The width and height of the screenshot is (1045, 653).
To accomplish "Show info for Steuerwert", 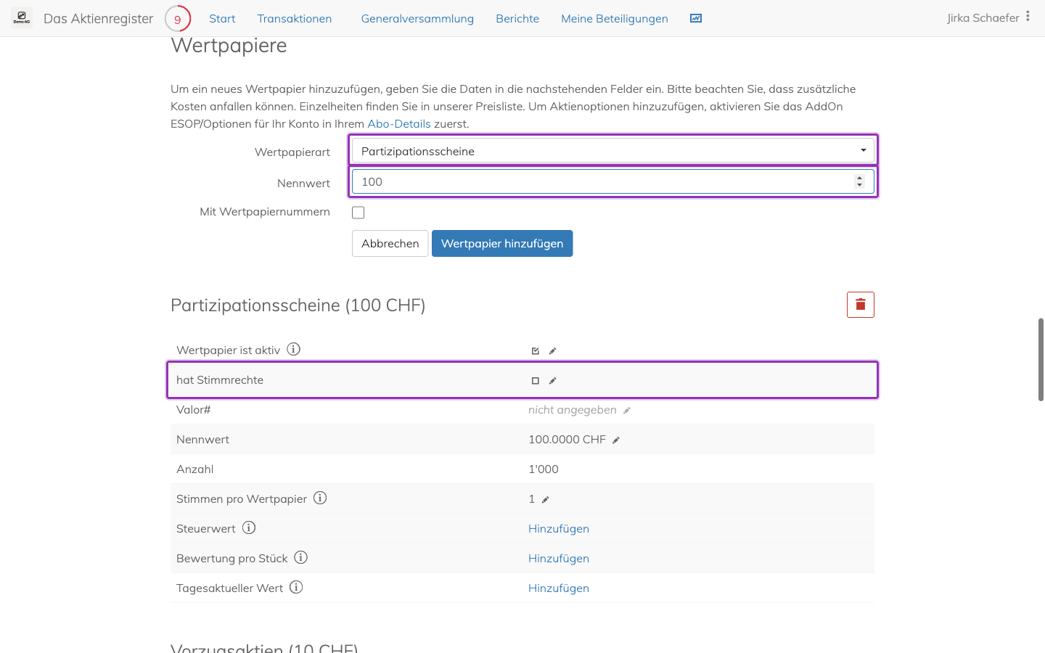I will [249, 527].
